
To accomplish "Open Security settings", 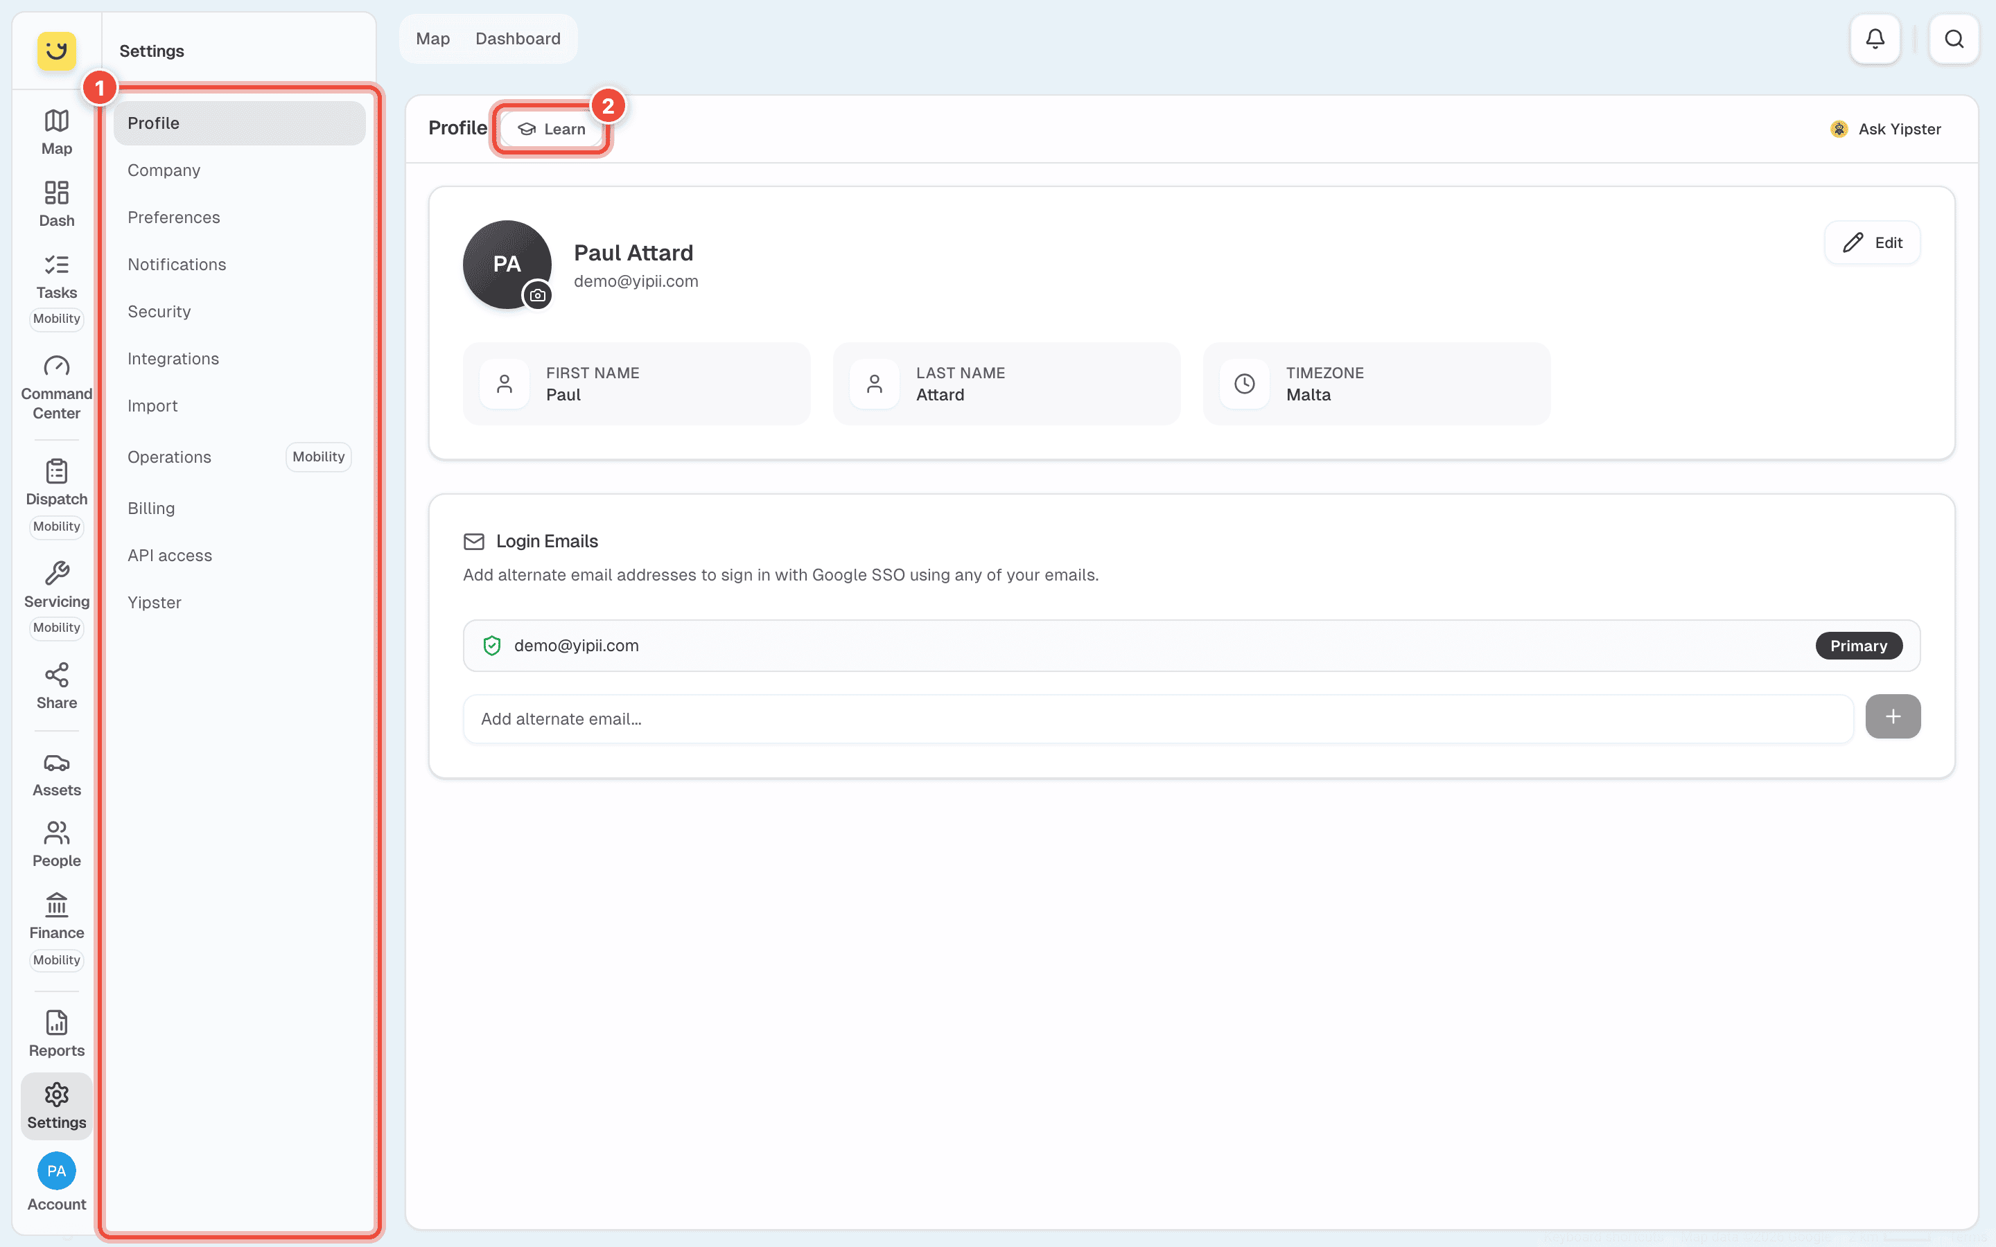I will [x=239, y=311].
